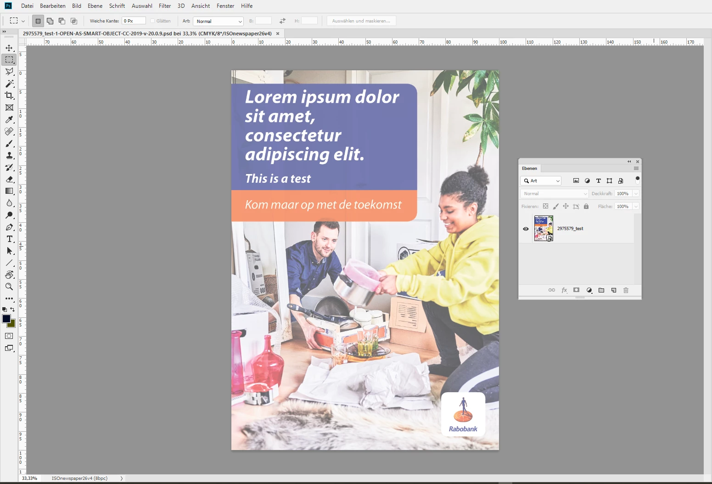Click the Weiche Kante input field
The width and height of the screenshot is (712, 484).
tap(134, 21)
